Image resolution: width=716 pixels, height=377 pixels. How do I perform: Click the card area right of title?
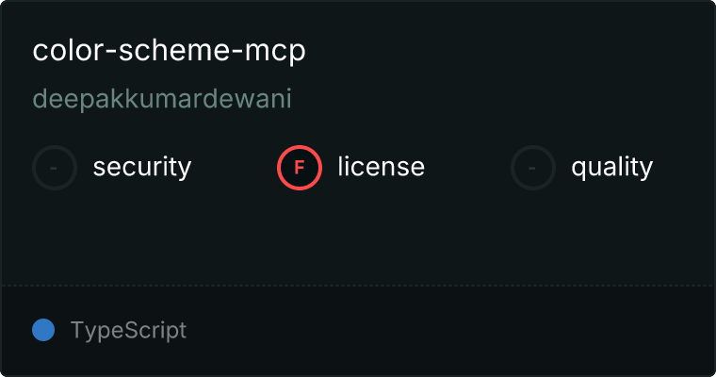(509, 50)
